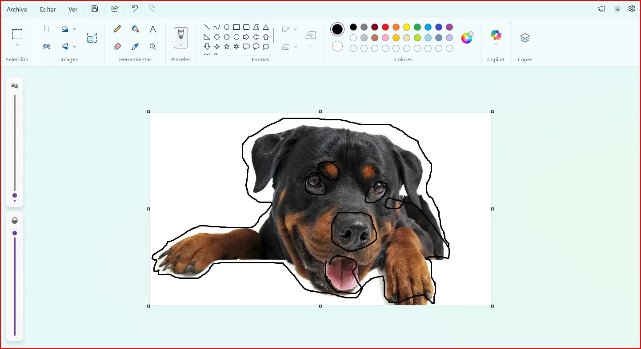Expand the Selección options dropdown
The image size is (641, 349).
[17, 45]
